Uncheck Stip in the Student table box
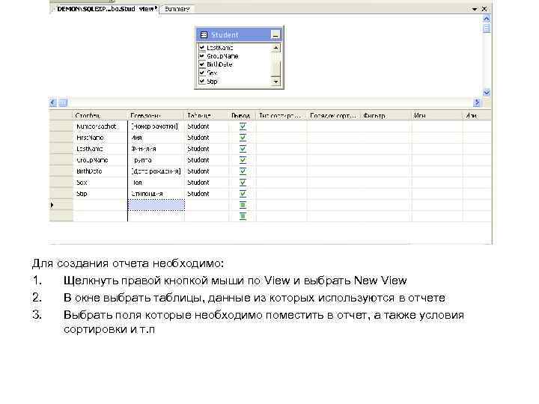The image size is (539, 404). pyautogui.click(x=202, y=82)
